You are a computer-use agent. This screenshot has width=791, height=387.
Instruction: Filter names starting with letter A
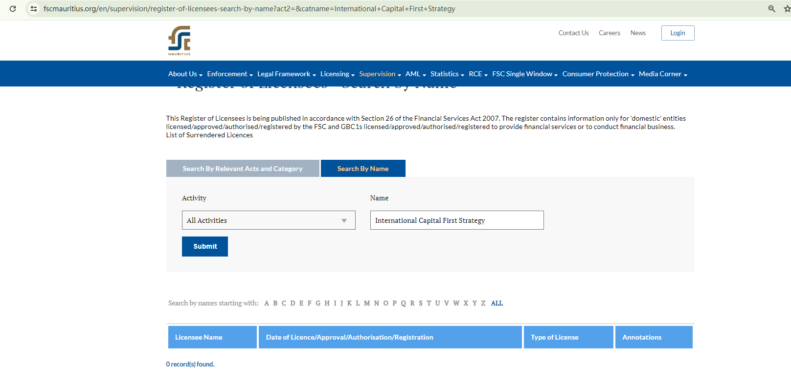[267, 303]
